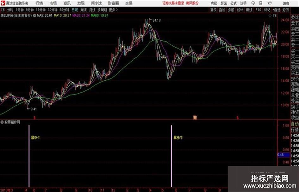Click the 返回 back toolbar button

click(x=285, y=10)
